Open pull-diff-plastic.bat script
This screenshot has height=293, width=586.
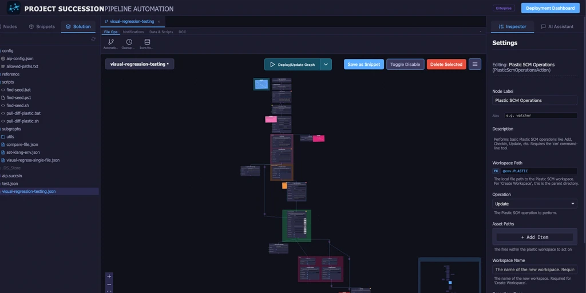pos(23,113)
